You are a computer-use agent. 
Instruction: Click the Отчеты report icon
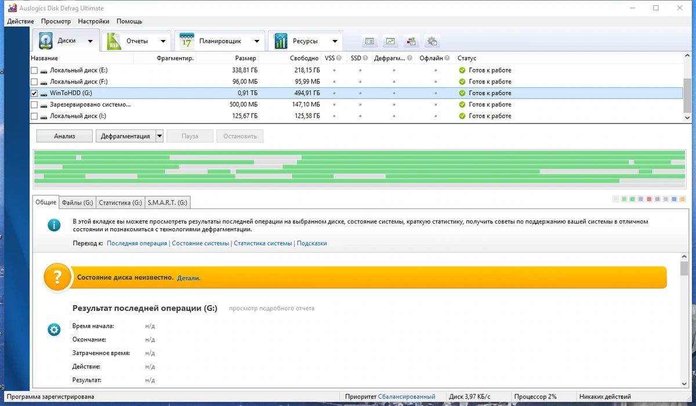click(x=114, y=41)
